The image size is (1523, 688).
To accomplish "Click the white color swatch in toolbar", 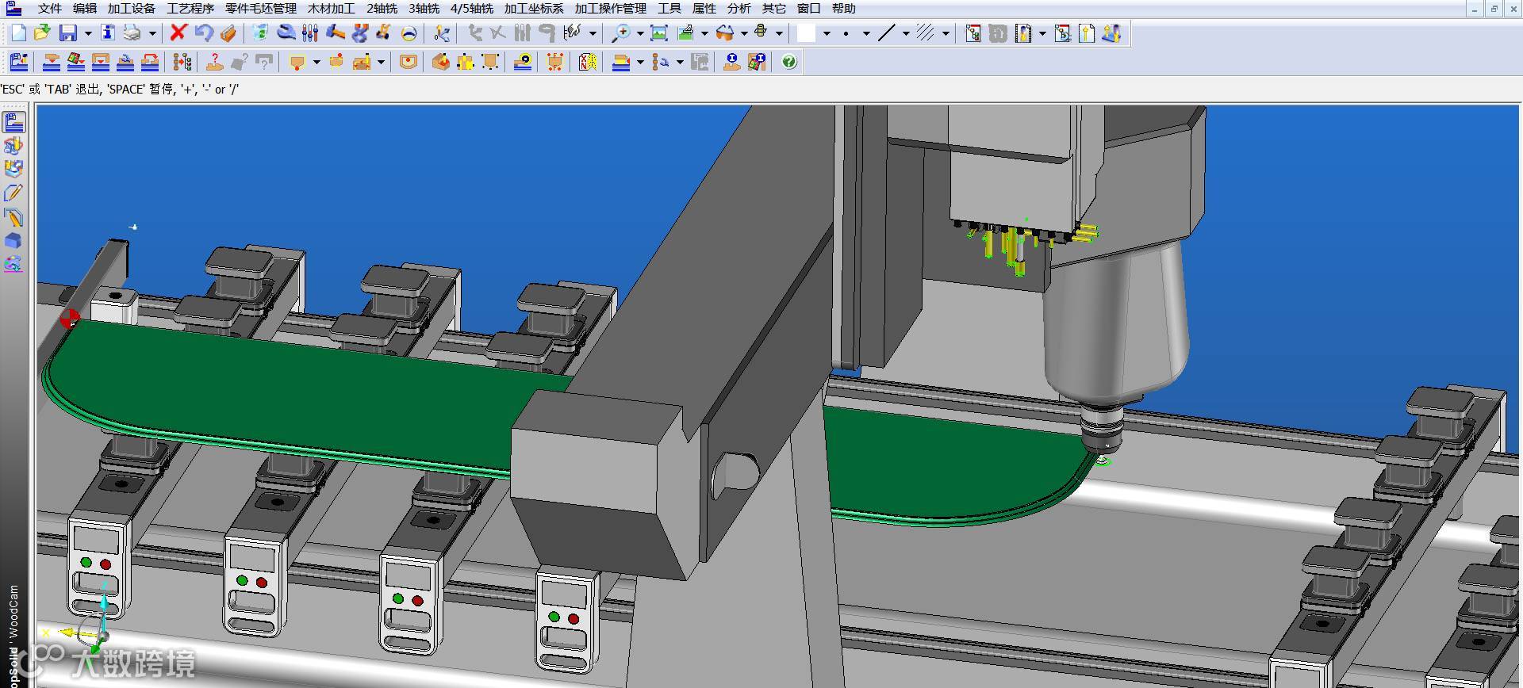I will [x=806, y=33].
